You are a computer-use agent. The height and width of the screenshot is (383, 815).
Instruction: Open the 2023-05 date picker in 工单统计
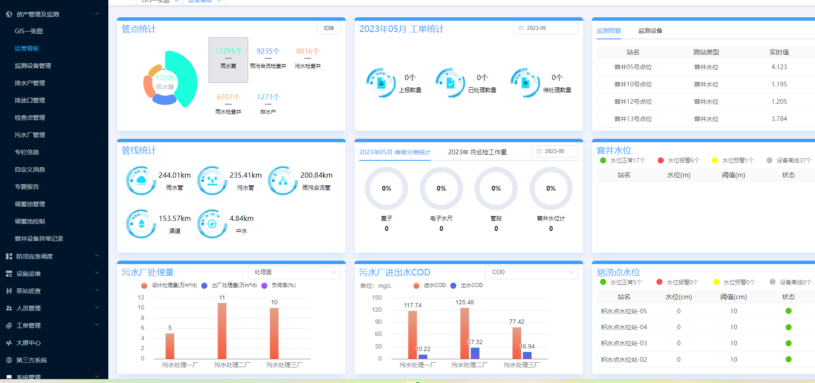tap(546, 28)
